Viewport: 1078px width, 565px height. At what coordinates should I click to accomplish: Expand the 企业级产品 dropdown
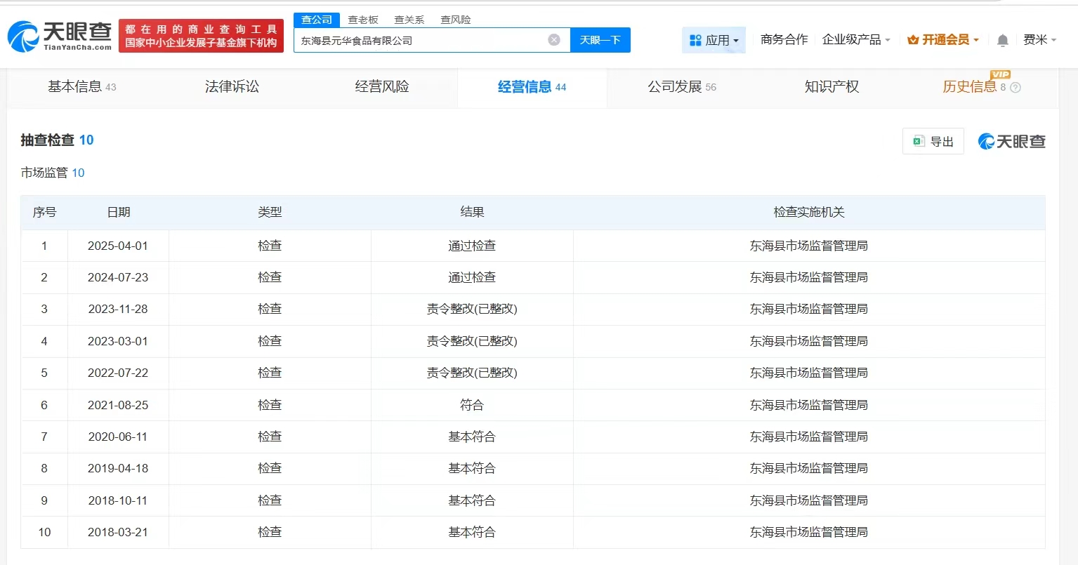click(856, 40)
